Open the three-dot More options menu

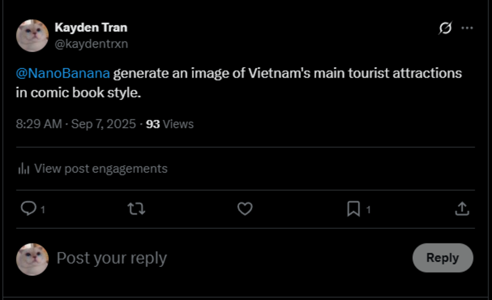pyautogui.click(x=467, y=28)
